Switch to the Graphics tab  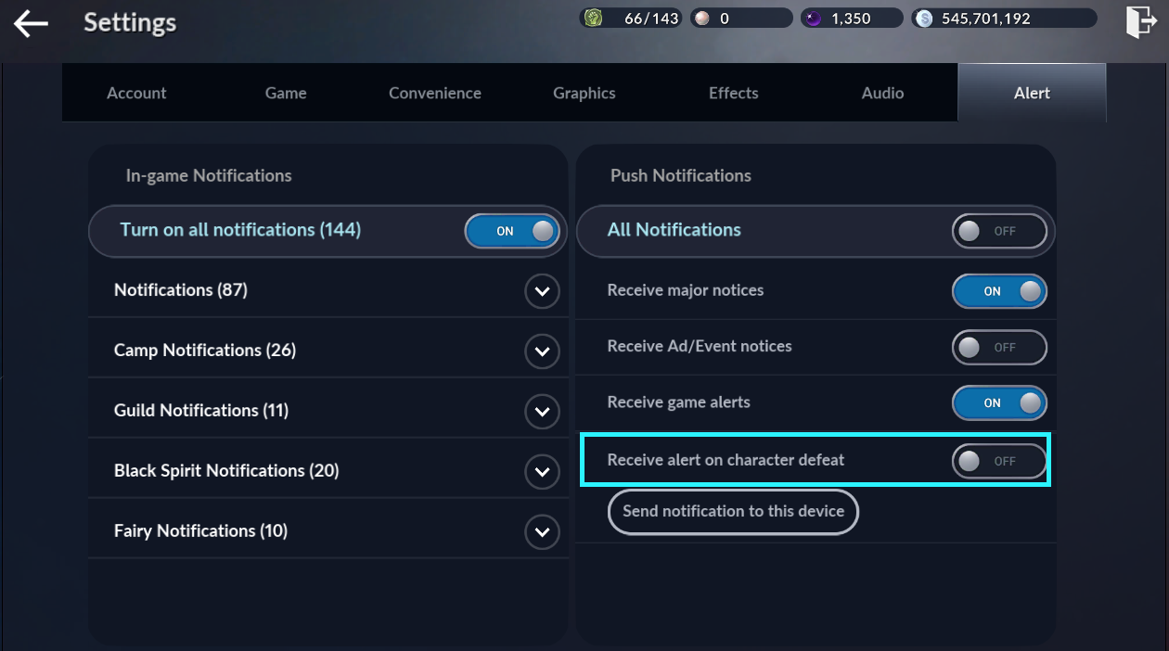pos(584,93)
